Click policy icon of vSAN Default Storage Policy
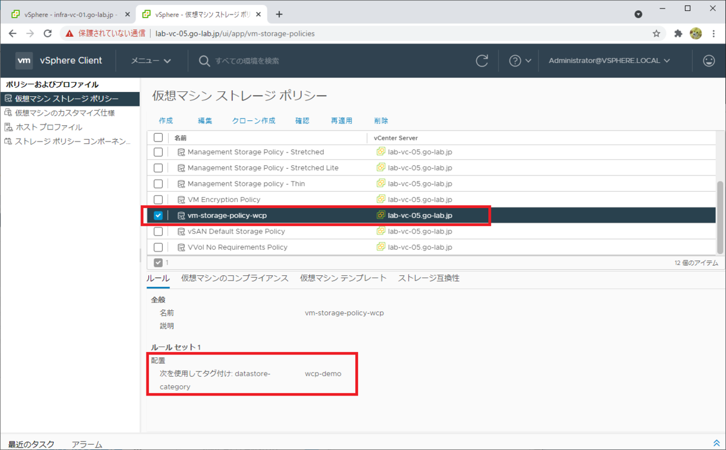The height and width of the screenshot is (450, 726). (181, 231)
